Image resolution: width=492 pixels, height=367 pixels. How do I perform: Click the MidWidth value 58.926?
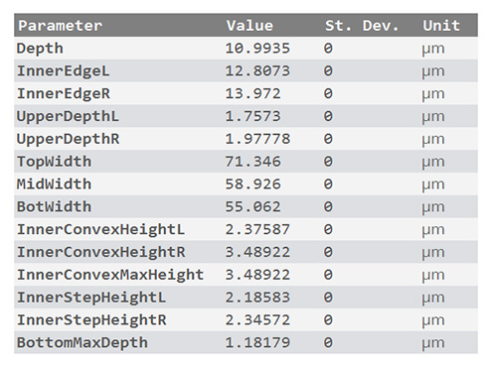pyautogui.click(x=252, y=184)
